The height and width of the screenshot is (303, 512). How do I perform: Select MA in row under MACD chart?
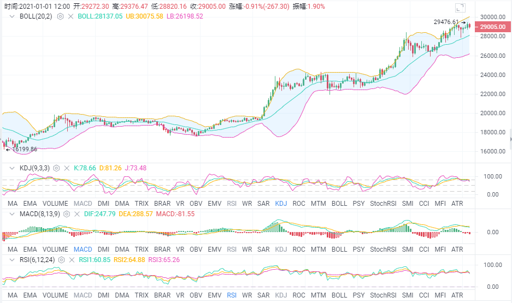pos(13,249)
